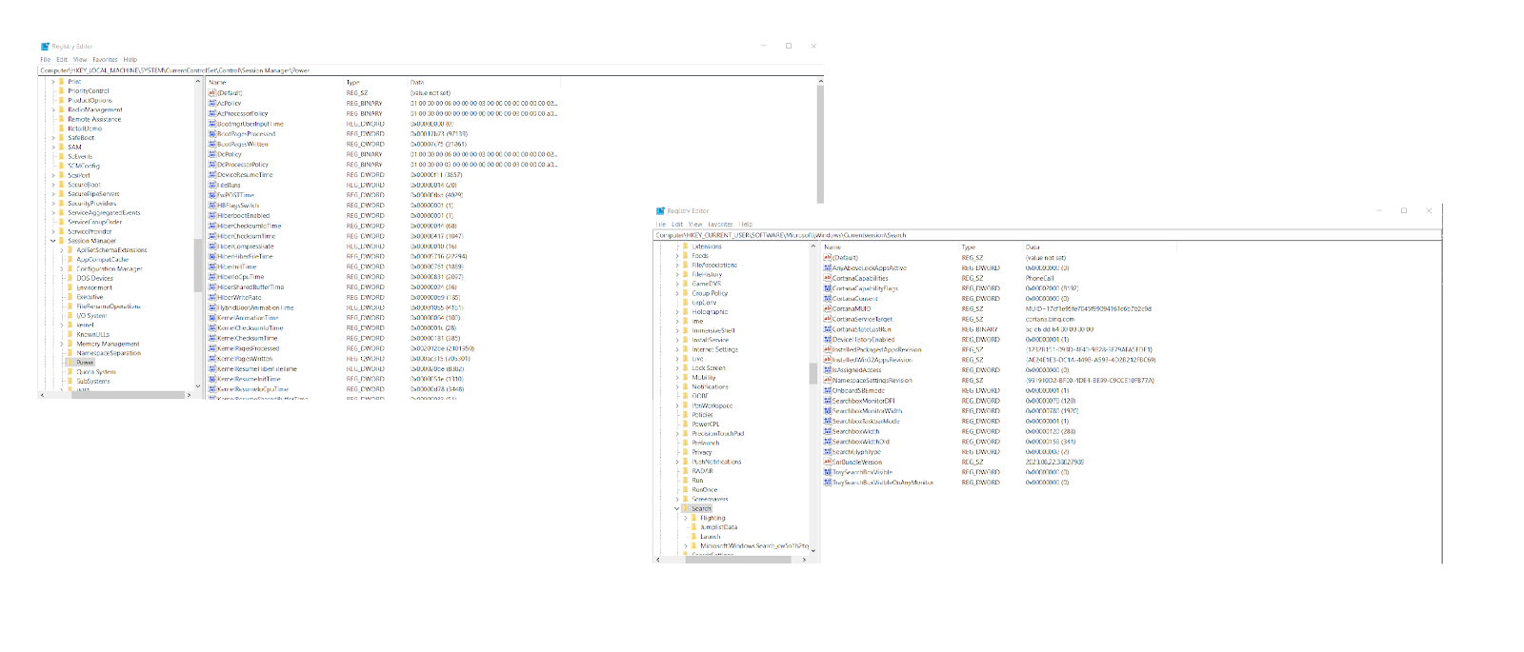This screenshot has width=1524, height=652.
Task: Expand the Configuration Manager key
Action: point(62,268)
